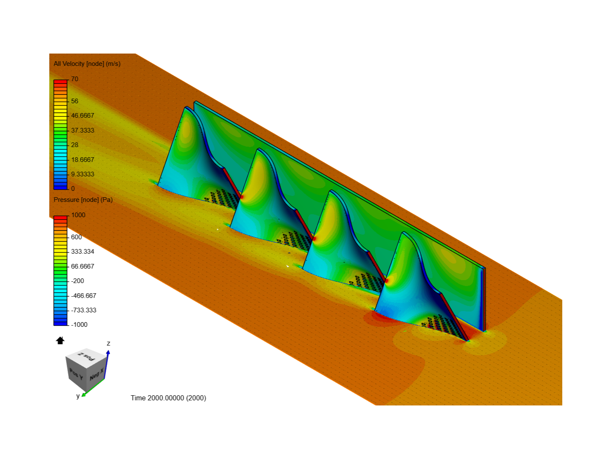Select the velocity legend value 28
This screenshot has height=459, width=612.
click(75, 145)
